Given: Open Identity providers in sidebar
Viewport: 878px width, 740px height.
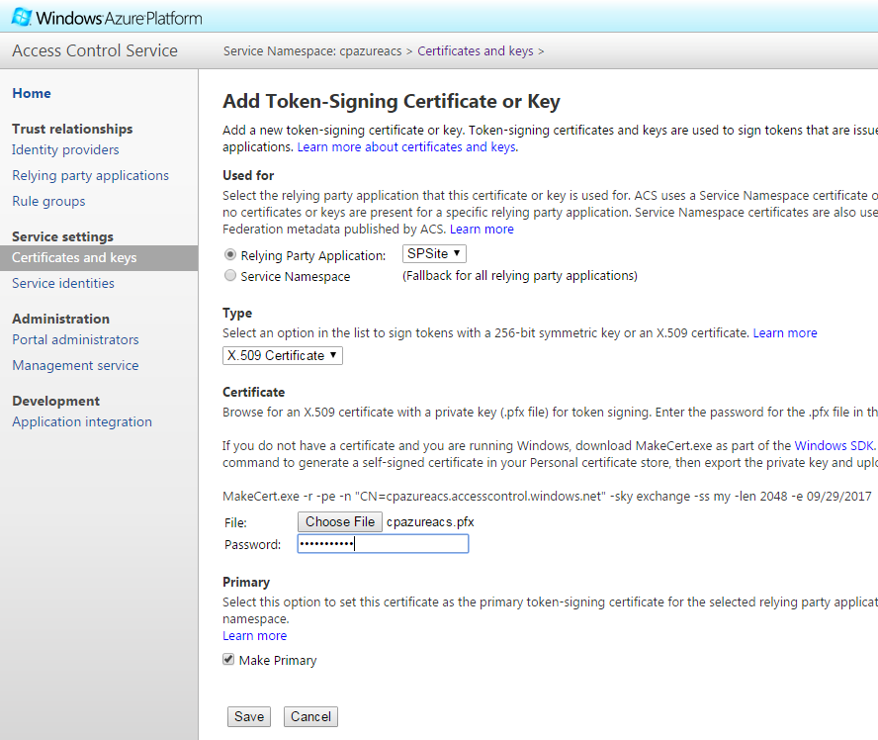Looking at the screenshot, I should tap(65, 149).
